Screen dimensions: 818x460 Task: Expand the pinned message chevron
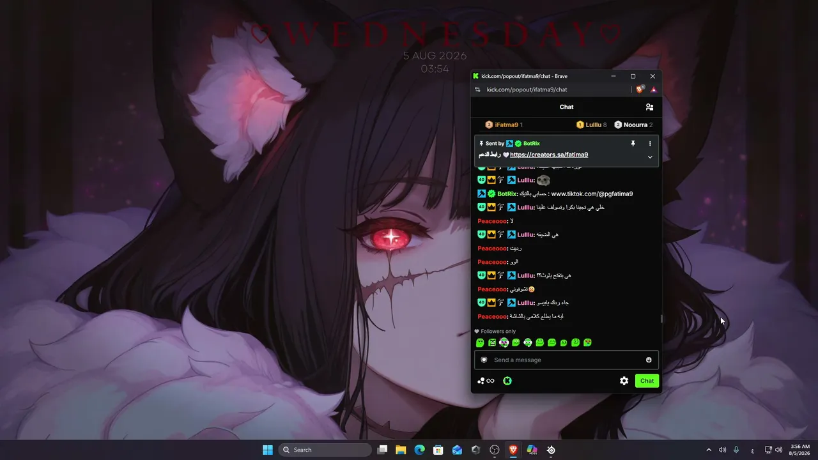[x=650, y=157]
